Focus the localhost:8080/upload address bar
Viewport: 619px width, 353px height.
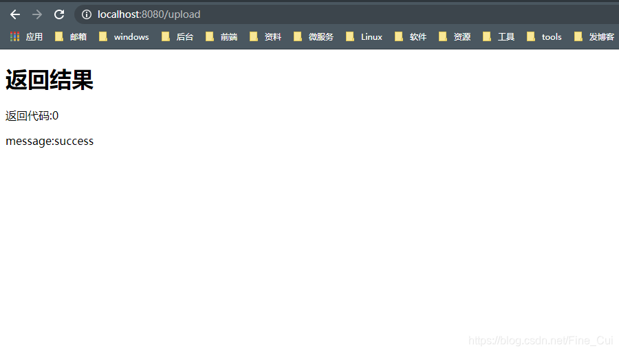click(347, 14)
